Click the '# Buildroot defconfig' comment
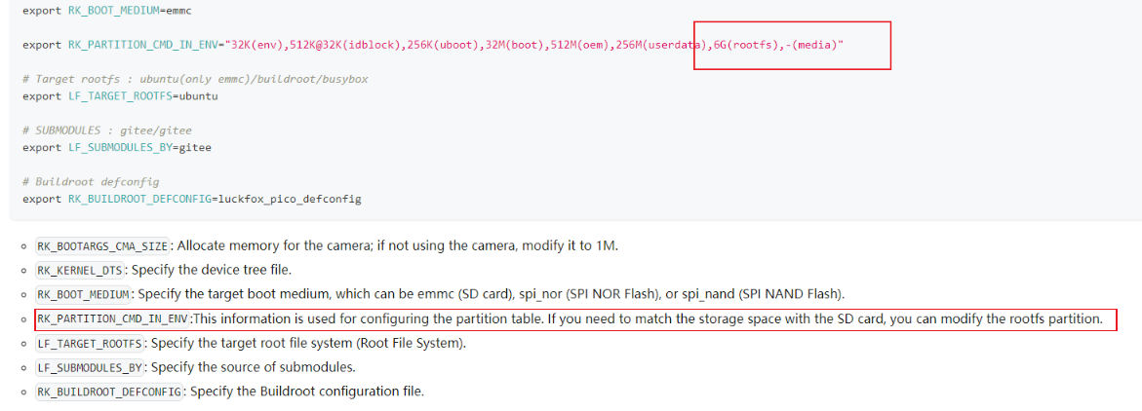The height and width of the screenshot is (411, 1142). point(91,182)
